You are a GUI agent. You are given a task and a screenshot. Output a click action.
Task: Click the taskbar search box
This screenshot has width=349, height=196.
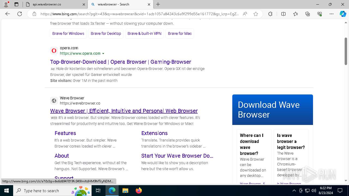click(x=53, y=191)
